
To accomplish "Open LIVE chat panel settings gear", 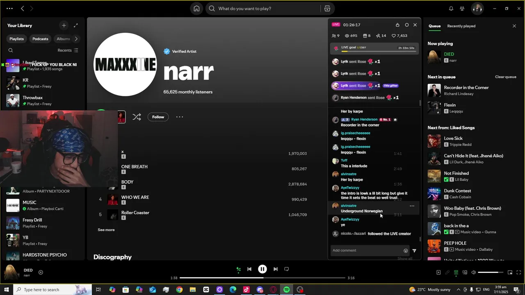I will pos(407,25).
